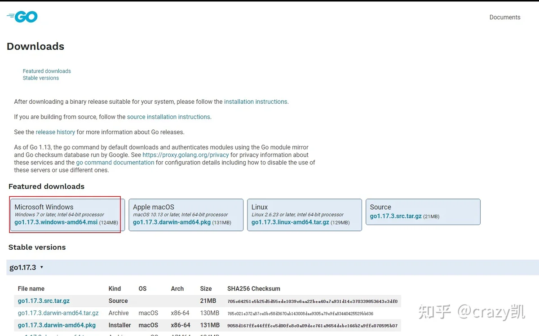Click the bold Stable versions section heading
This screenshot has width=539, height=336.
point(37,247)
